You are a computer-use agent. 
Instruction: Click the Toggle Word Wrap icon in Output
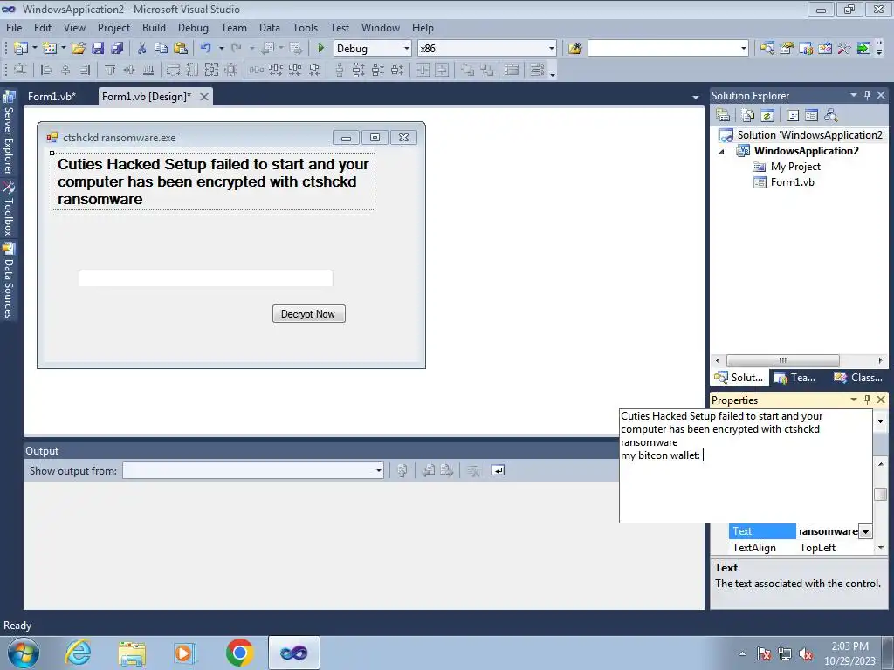point(498,470)
